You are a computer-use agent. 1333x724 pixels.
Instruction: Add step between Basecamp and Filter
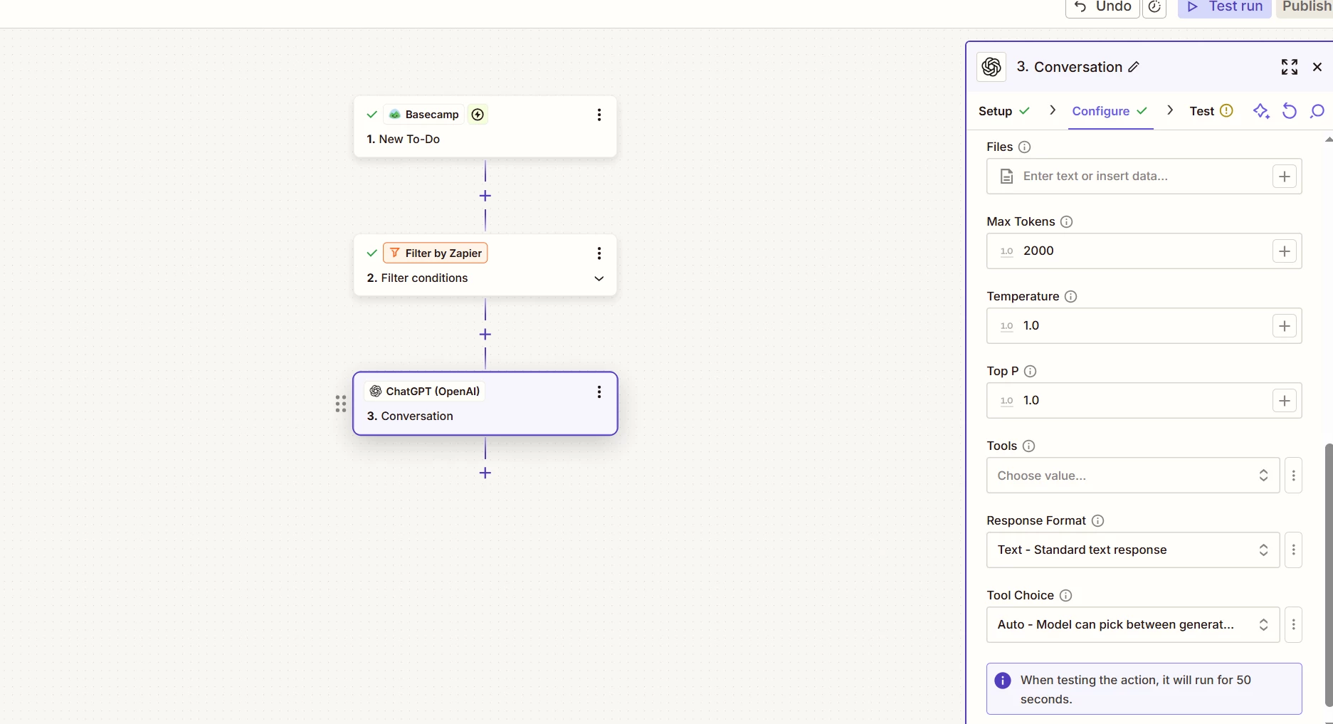485,196
